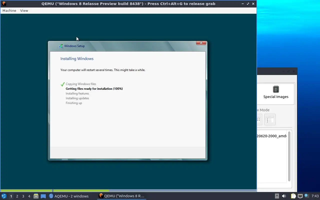
Task: Open the clipboard tray icon
Action: pos(293,196)
